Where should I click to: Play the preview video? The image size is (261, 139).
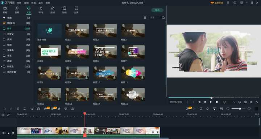[x=211, y=102]
